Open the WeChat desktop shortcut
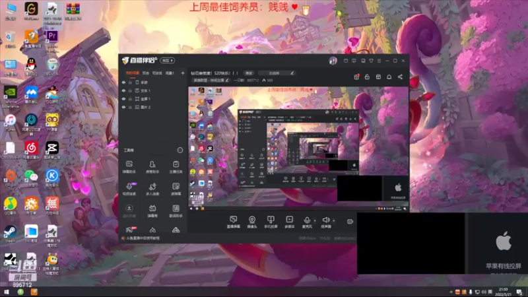 pyautogui.click(x=31, y=178)
